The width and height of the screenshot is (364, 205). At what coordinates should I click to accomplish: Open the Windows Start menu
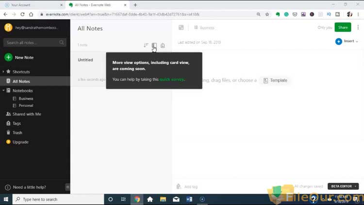(6, 199)
